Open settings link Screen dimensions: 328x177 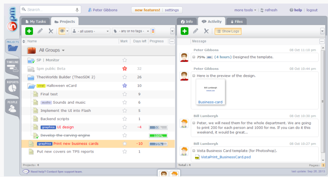tap(172, 10)
